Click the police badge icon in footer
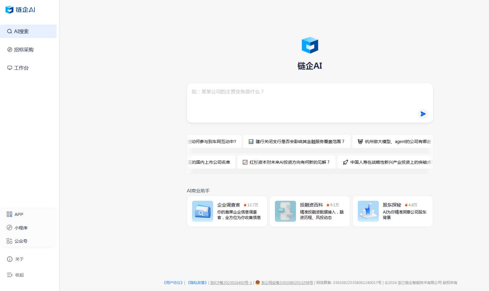This screenshot has height=291, width=489. pos(258,282)
